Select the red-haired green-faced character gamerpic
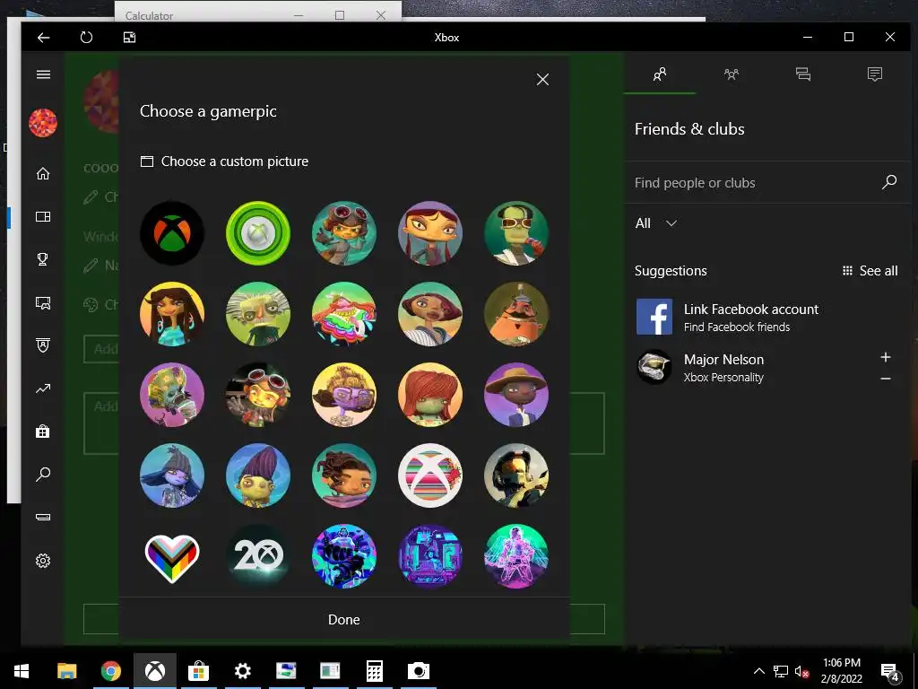This screenshot has height=689, width=918. tap(430, 395)
